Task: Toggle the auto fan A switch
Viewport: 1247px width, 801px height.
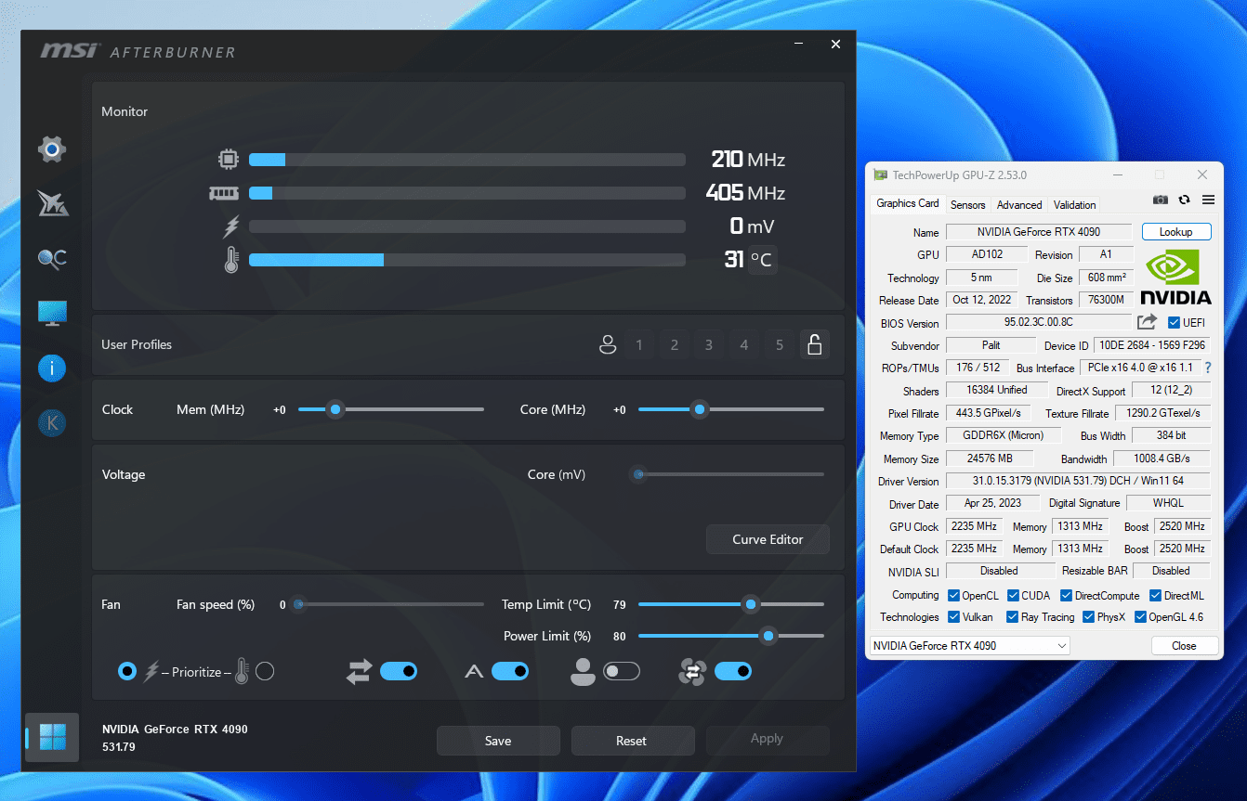Action: click(510, 671)
